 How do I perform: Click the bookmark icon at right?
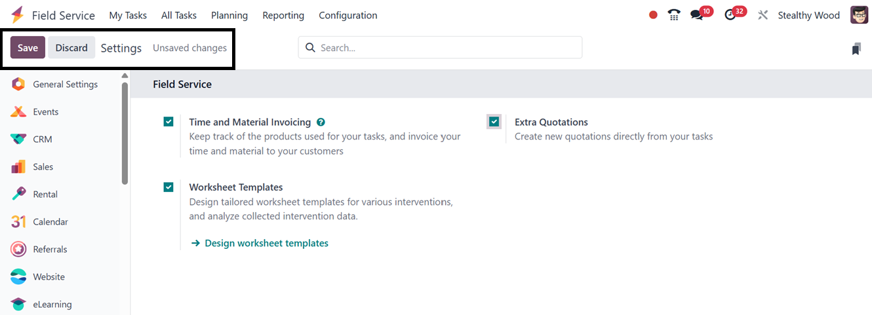click(x=856, y=48)
